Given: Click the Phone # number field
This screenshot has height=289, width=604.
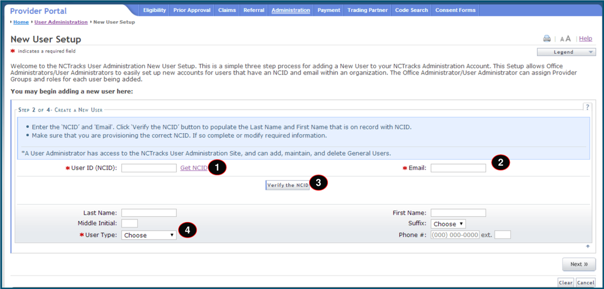Looking at the screenshot, I should coord(455,235).
